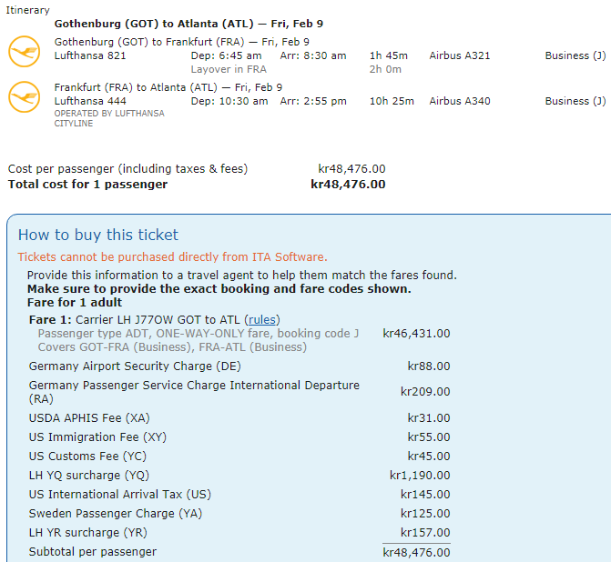Click the kr125.00 amount
The height and width of the screenshot is (562, 611).
[425, 514]
